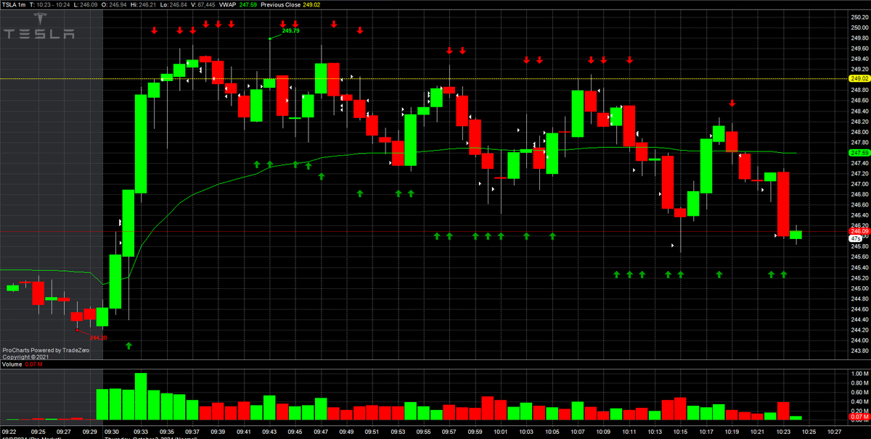The image size is (871, 439).
Task: Click the 245.00 price axis label
Action: point(859,288)
